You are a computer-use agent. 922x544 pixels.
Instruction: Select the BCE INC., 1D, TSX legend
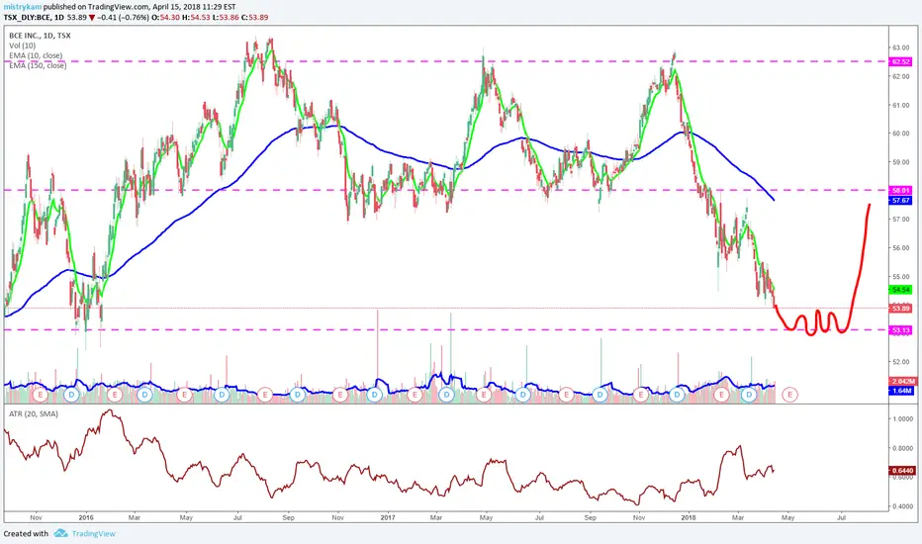[40, 36]
